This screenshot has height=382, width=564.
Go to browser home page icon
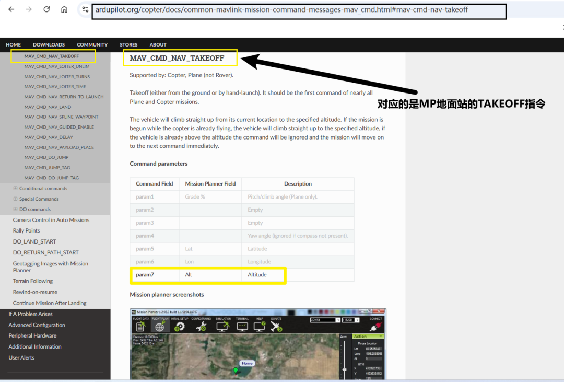click(64, 9)
